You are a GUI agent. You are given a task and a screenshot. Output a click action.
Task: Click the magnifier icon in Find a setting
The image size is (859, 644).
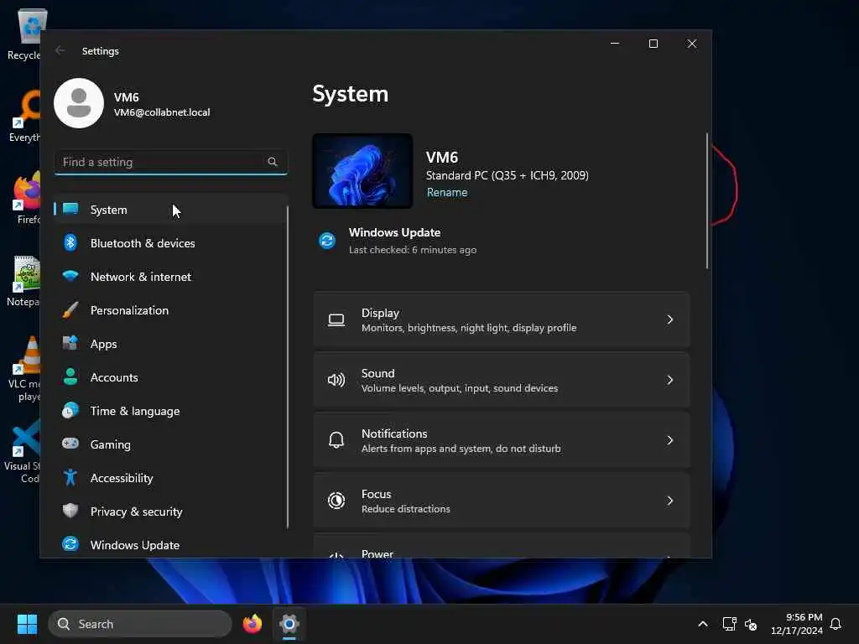(273, 162)
